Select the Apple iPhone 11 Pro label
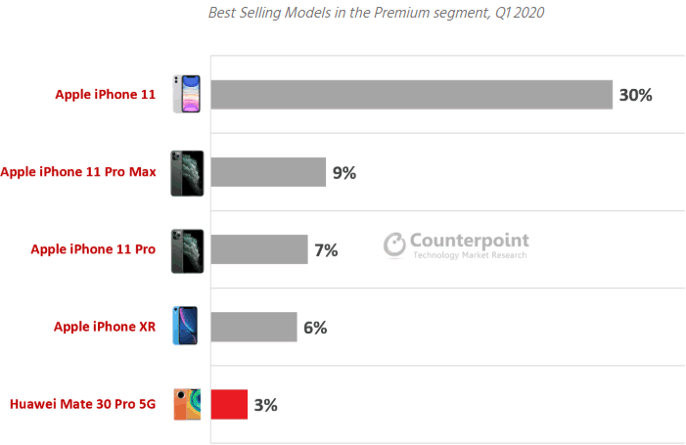This screenshot has height=445, width=686. click(93, 249)
